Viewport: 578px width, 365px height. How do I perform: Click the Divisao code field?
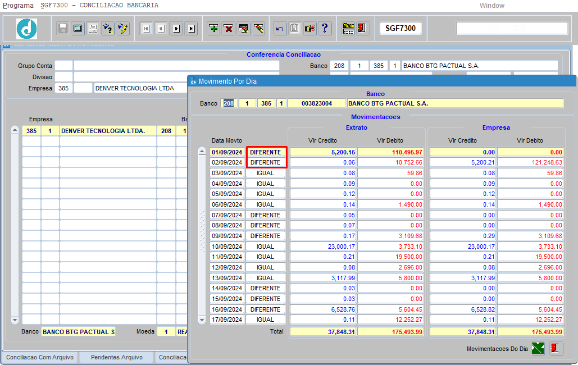[x=64, y=77]
